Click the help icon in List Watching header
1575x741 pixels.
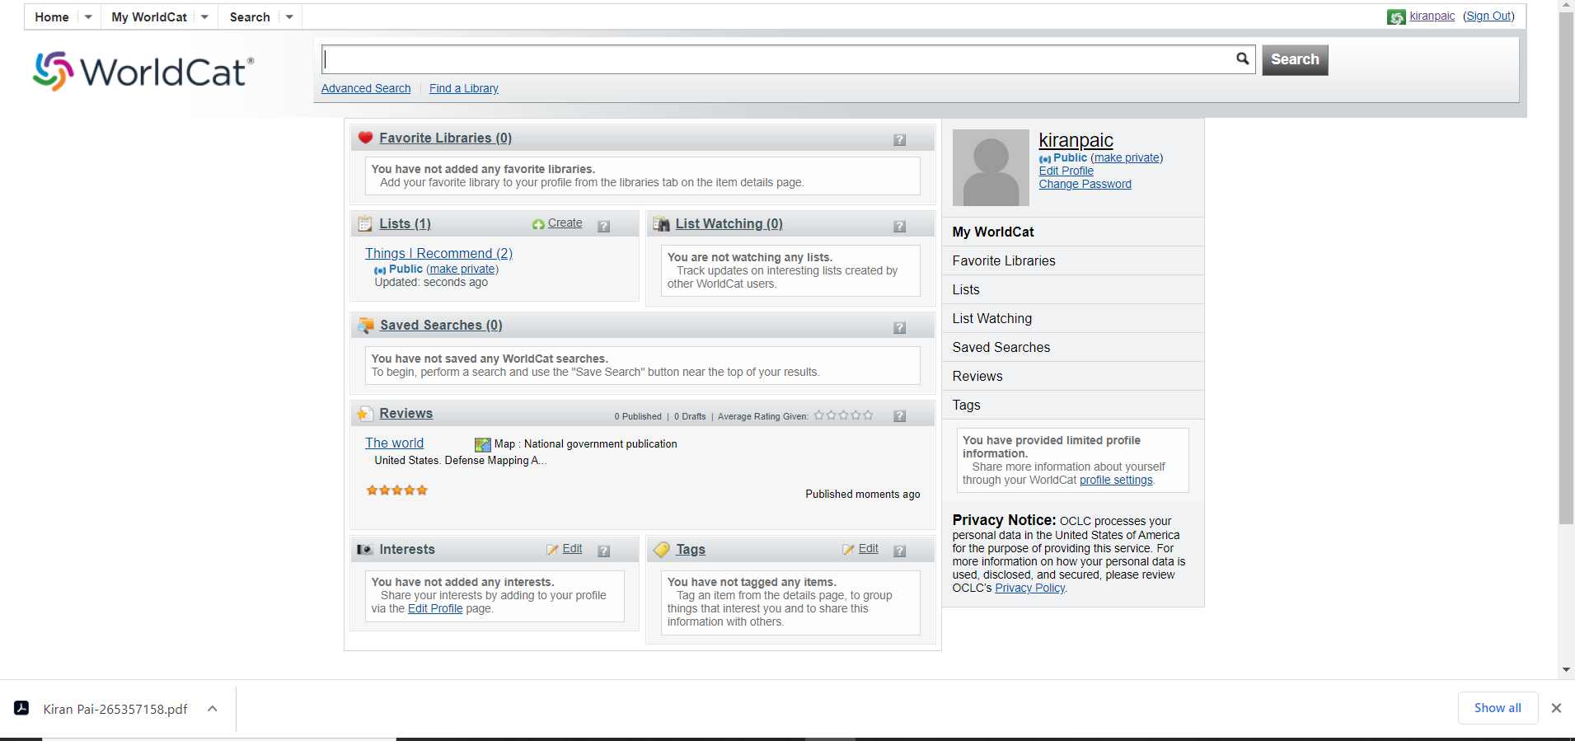pos(899,227)
